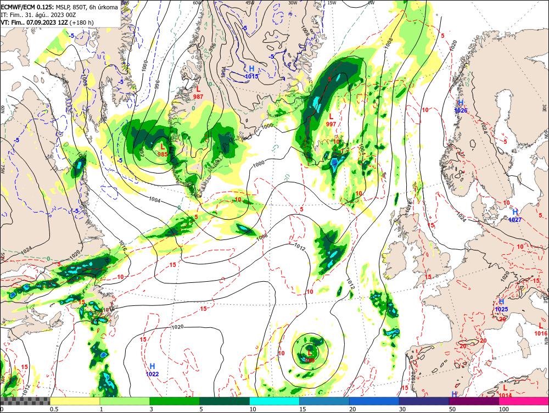This screenshot has width=549, height=413.
Task: Click the 'H 1015' high over Greenland
Action: pos(251,72)
